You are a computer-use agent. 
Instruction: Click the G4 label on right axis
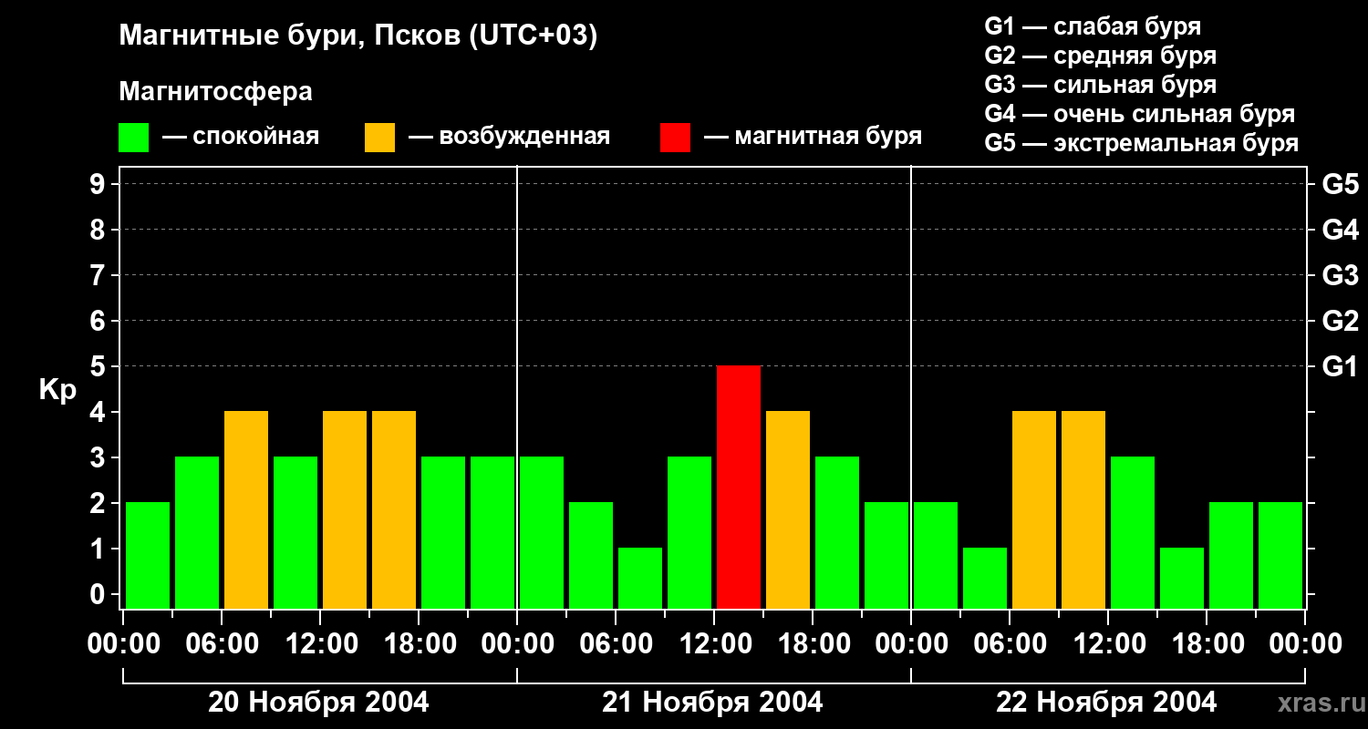(x=1340, y=230)
